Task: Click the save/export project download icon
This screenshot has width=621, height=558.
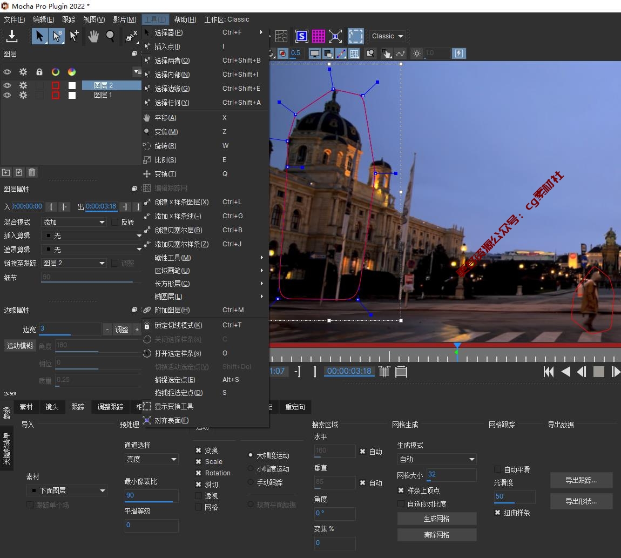Action: point(12,36)
